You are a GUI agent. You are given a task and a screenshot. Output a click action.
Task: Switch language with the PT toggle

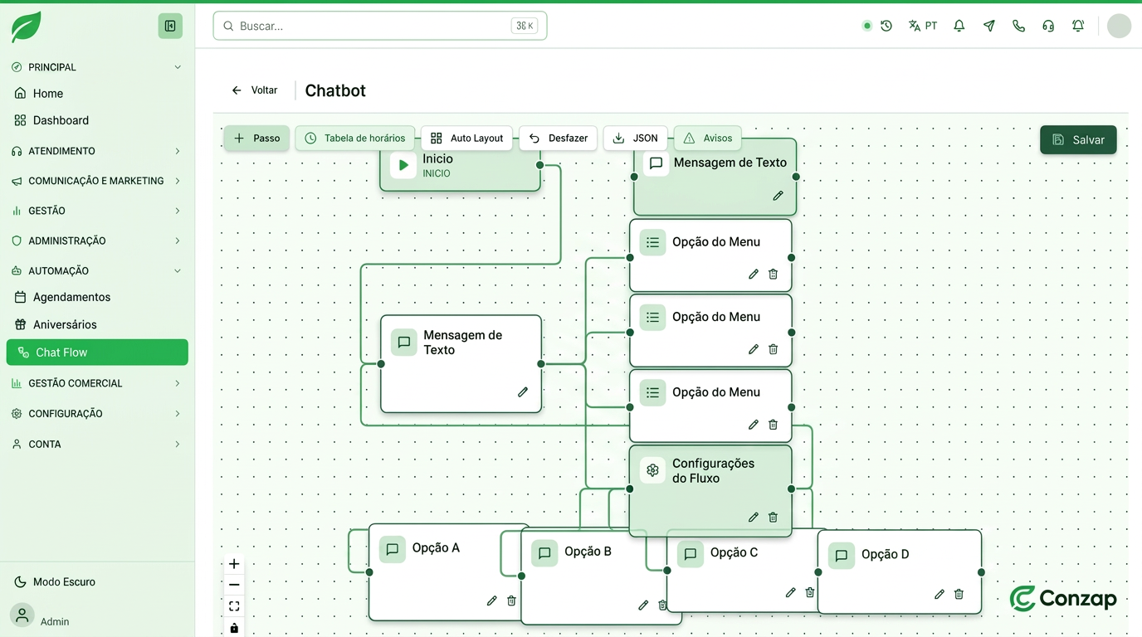923,26
